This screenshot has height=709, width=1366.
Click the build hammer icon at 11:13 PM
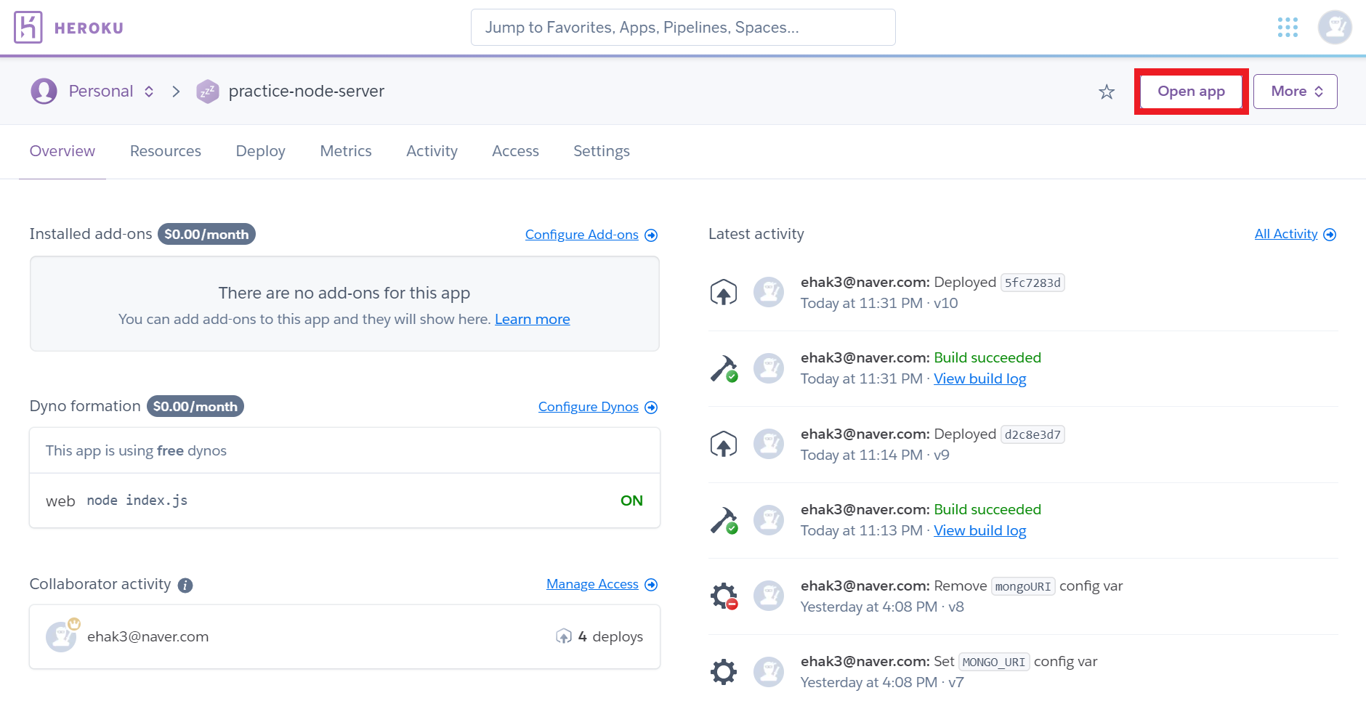(724, 520)
